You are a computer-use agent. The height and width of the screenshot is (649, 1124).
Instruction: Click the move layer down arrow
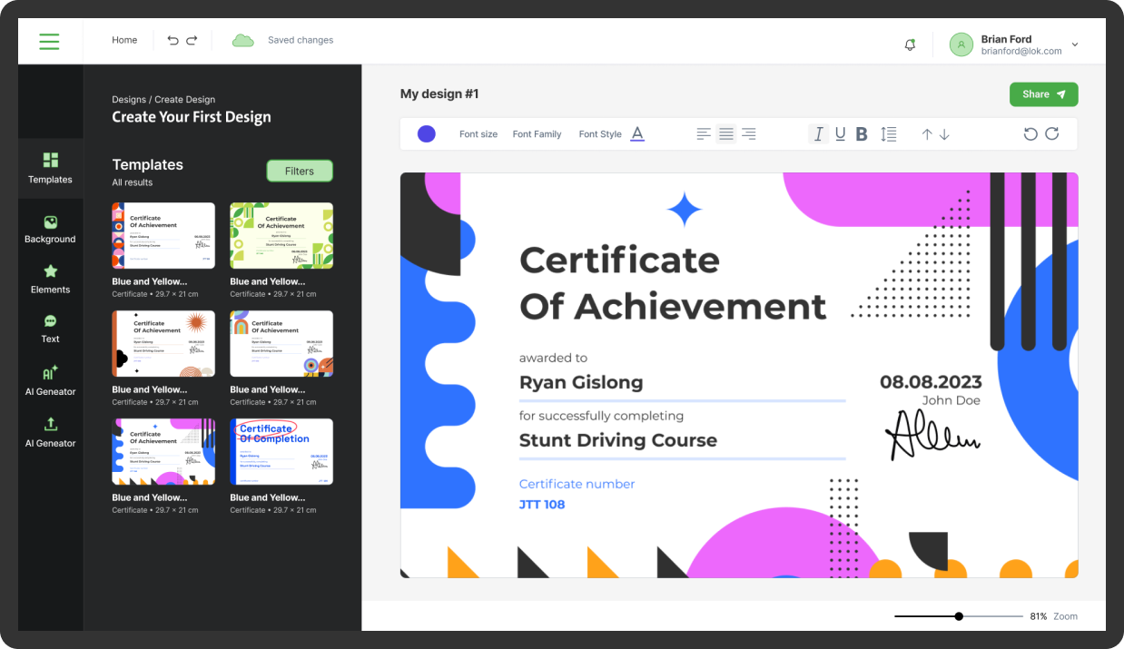(x=944, y=134)
